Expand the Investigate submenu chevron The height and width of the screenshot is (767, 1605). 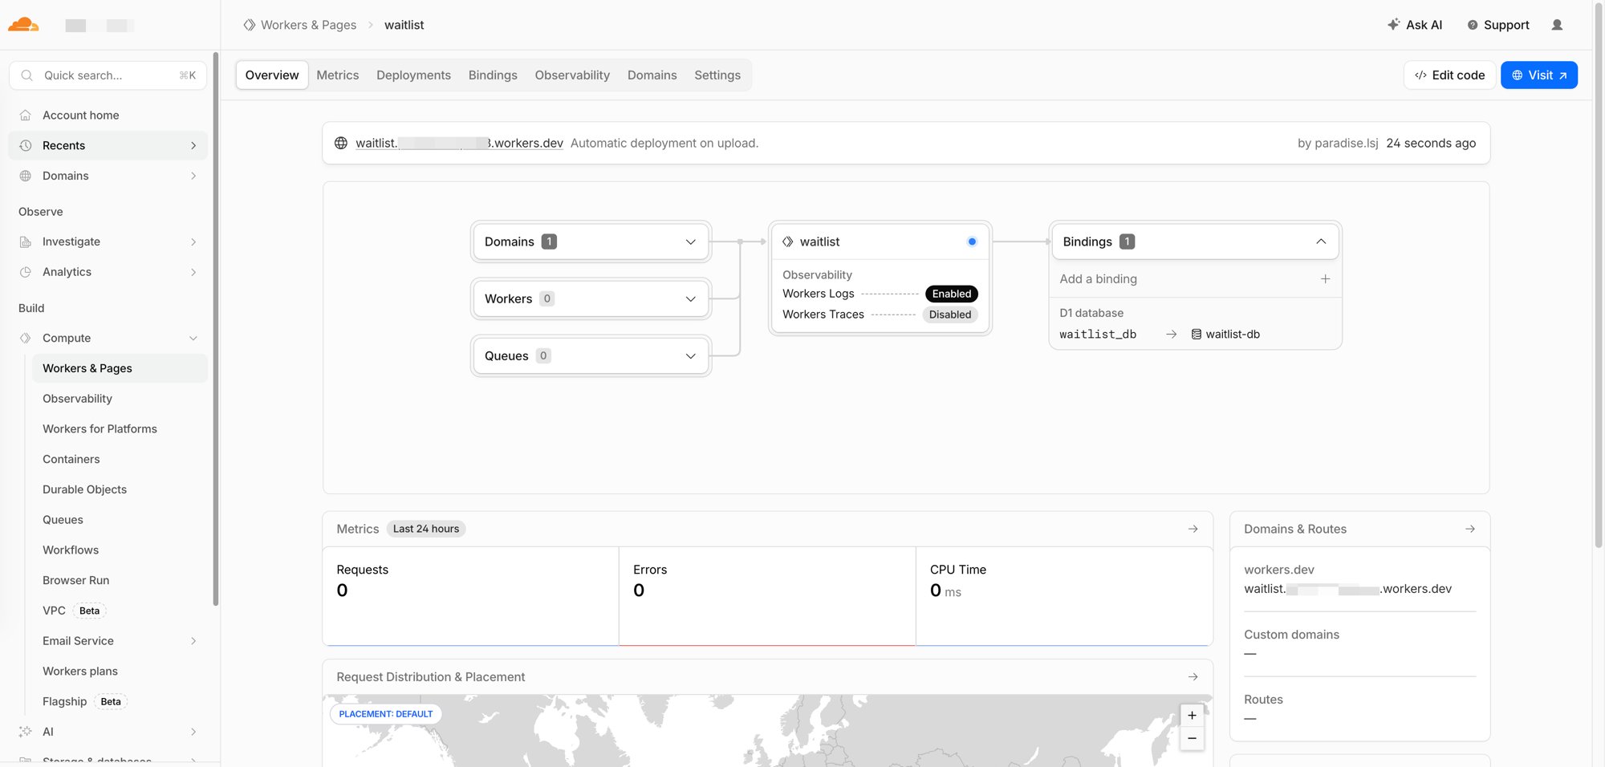point(193,241)
